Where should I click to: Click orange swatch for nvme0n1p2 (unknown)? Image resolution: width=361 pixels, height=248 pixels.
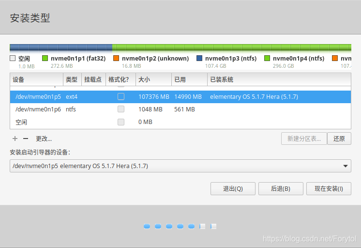tap(116, 58)
